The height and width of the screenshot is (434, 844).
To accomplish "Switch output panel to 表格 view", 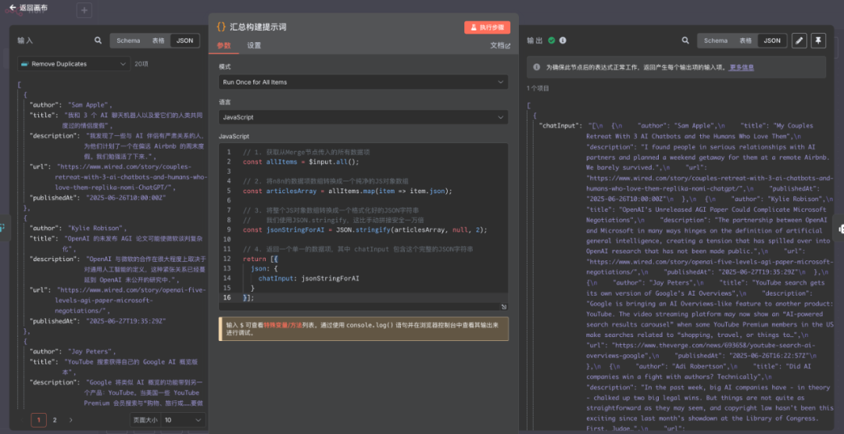I will pos(745,41).
